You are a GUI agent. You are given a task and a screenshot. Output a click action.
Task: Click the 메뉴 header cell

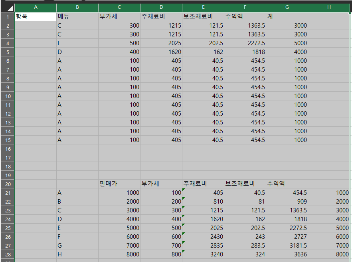point(77,17)
